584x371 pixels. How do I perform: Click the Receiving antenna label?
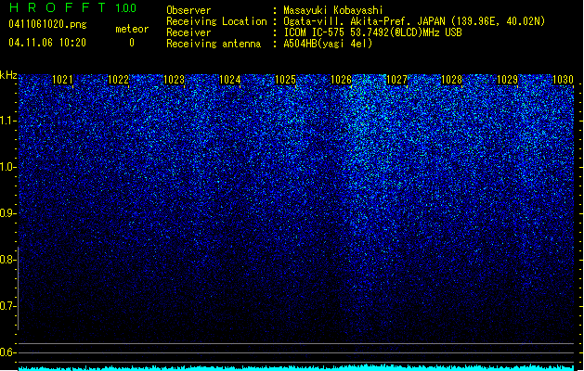pyautogui.click(x=214, y=44)
